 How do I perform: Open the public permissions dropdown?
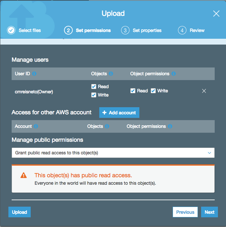(x=113, y=153)
